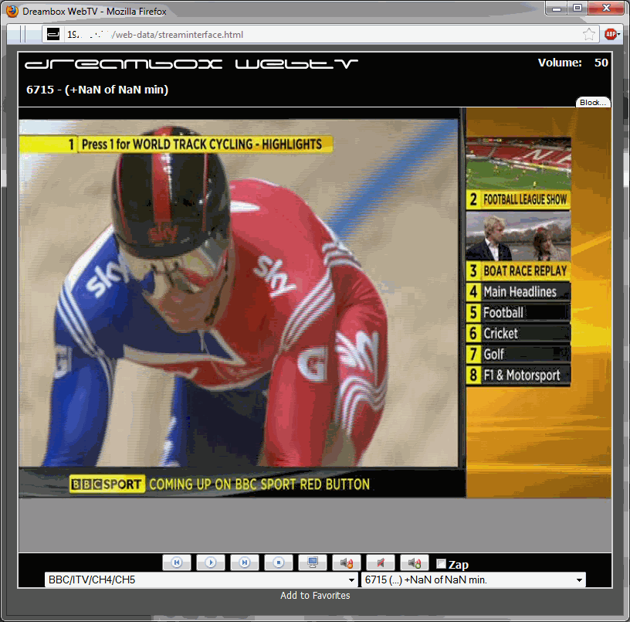Minimize the Firefox window
630x622 pixels.
click(557, 8)
